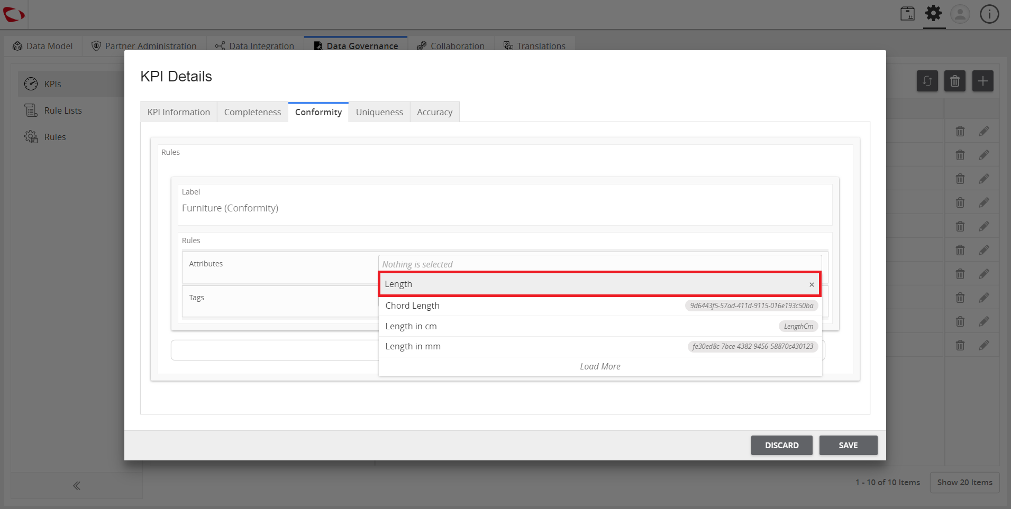
Task: Delete the first row with trash icon
Action: coord(960,131)
